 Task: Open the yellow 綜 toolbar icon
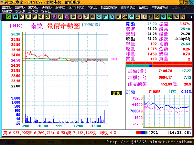point(60,17)
